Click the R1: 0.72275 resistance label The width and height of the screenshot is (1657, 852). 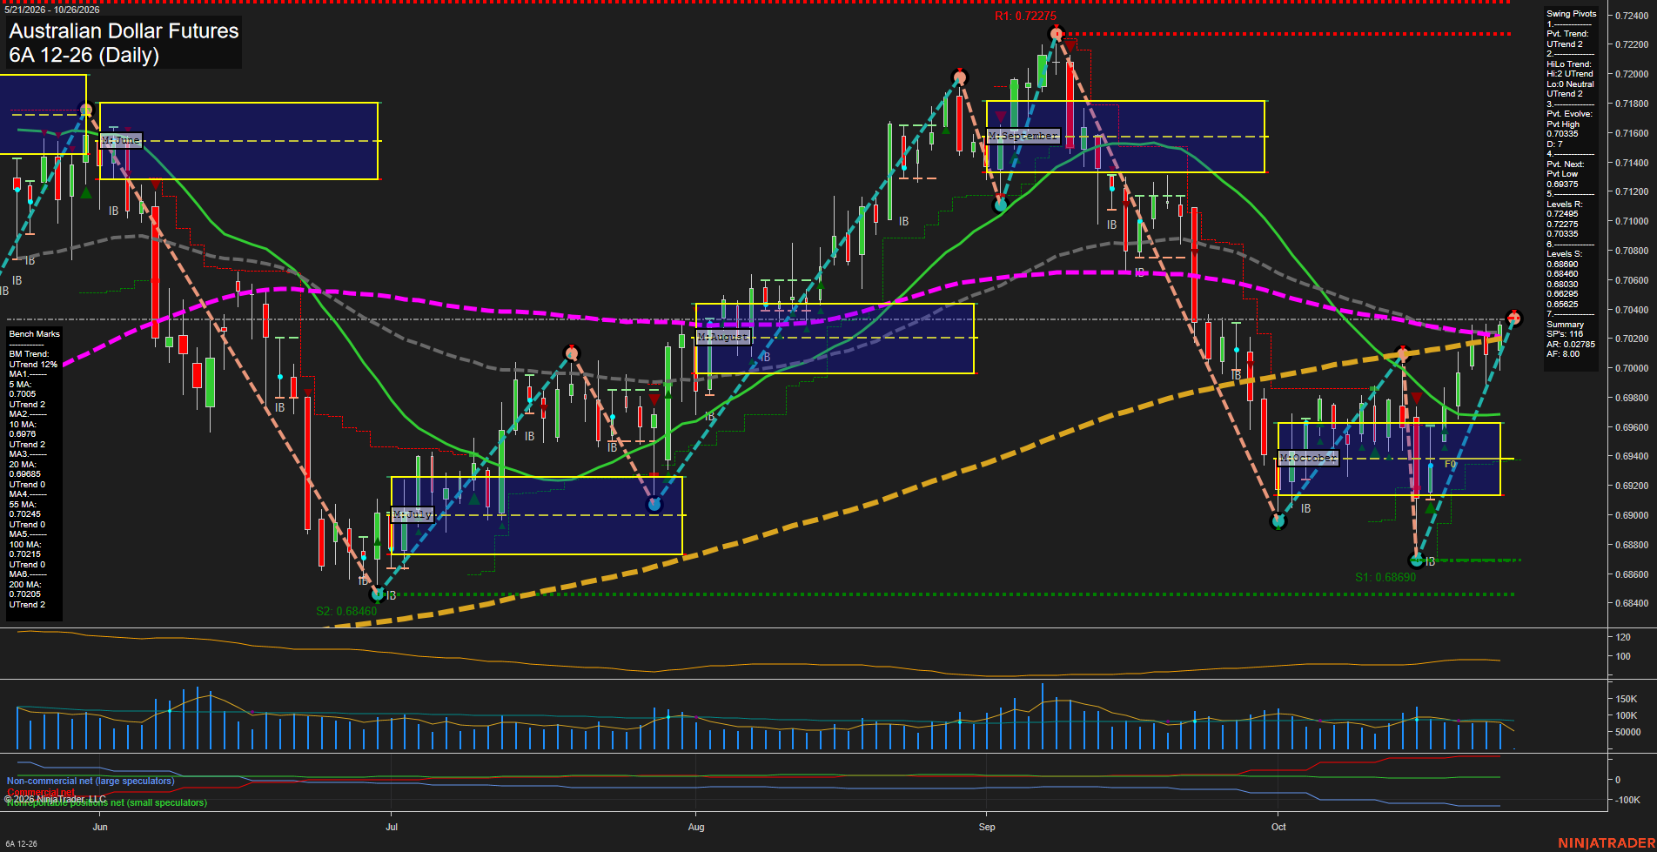(1025, 17)
